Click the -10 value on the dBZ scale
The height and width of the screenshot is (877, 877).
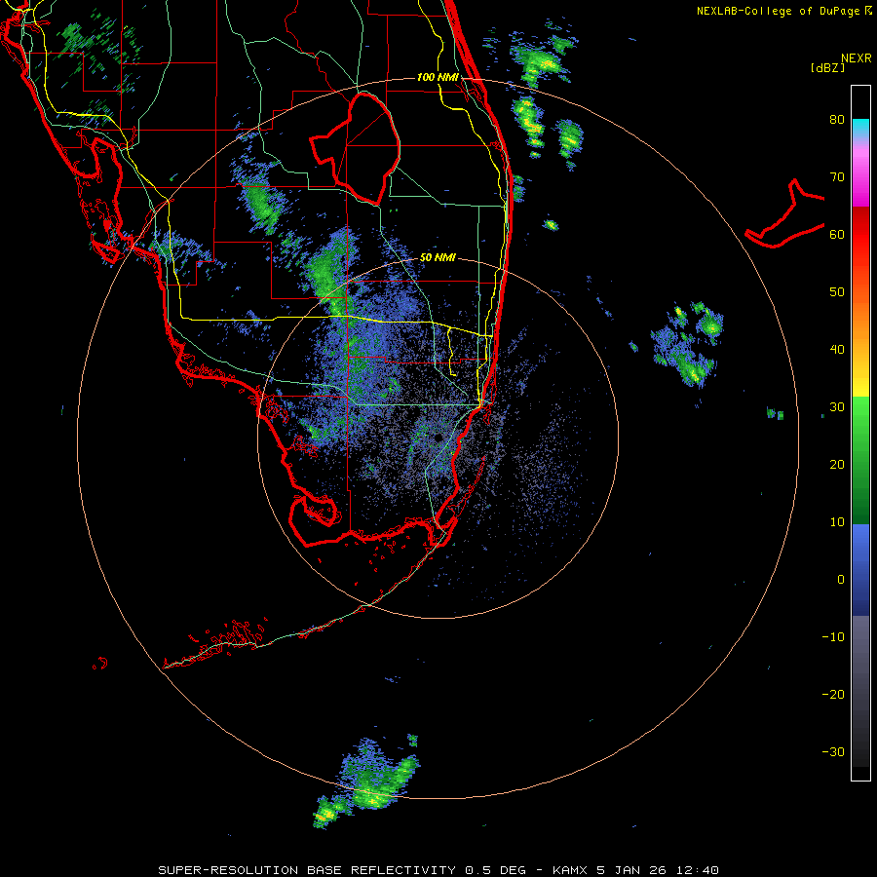point(833,636)
